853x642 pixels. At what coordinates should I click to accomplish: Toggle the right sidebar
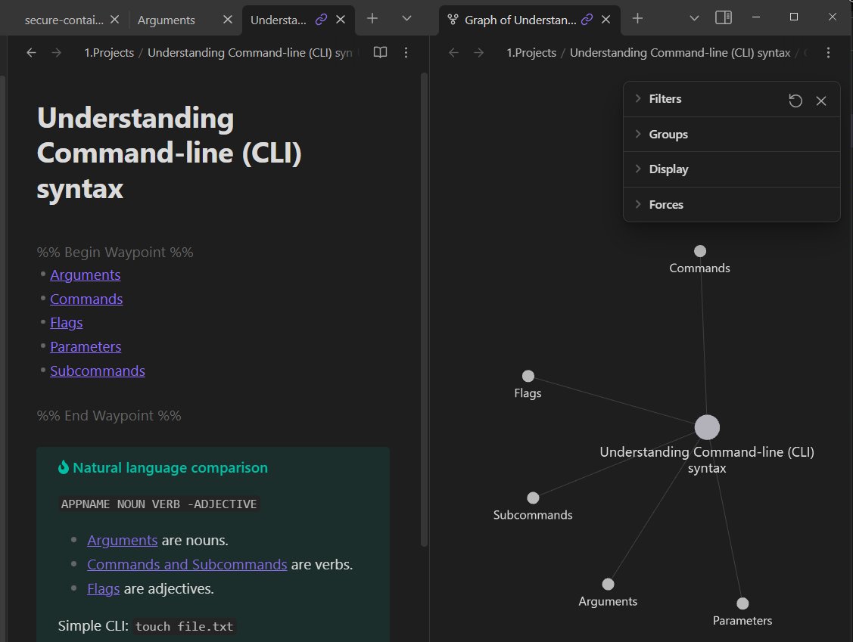pyautogui.click(x=723, y=17)
